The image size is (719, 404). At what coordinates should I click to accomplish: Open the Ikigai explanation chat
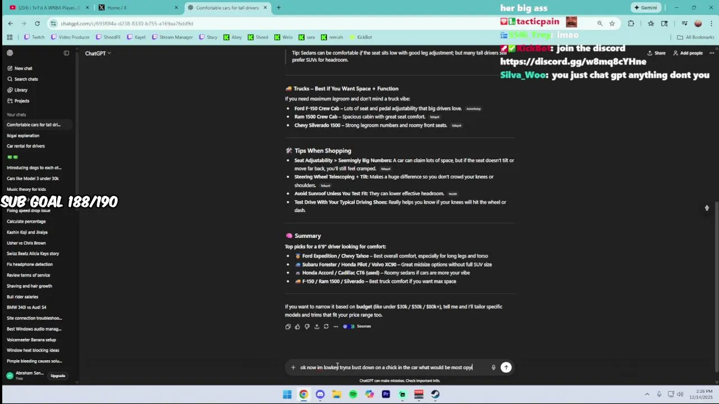(23, 136)
